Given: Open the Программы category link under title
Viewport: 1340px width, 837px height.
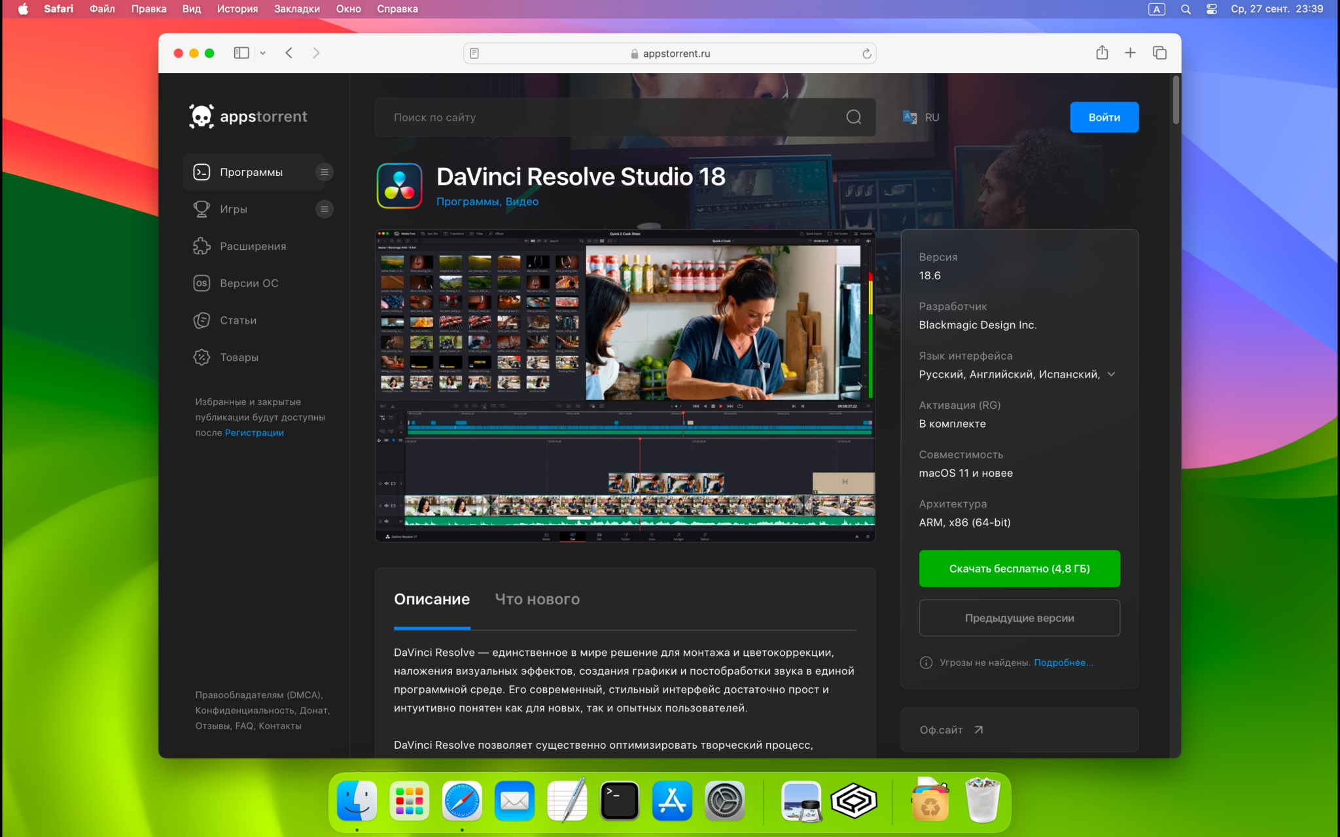Looking at the screenshot, I should (x=467, y=201).
